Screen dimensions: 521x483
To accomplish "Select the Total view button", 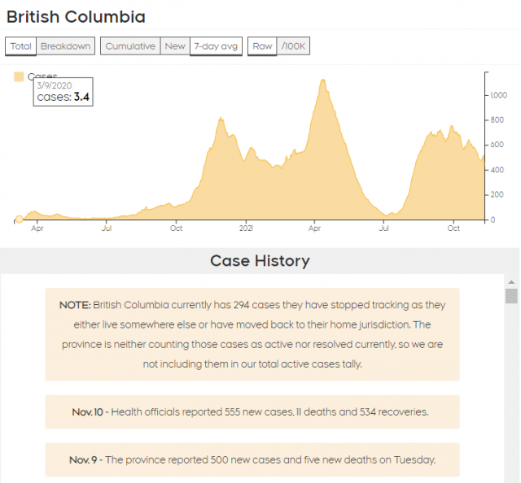I will tap(21, 46).
